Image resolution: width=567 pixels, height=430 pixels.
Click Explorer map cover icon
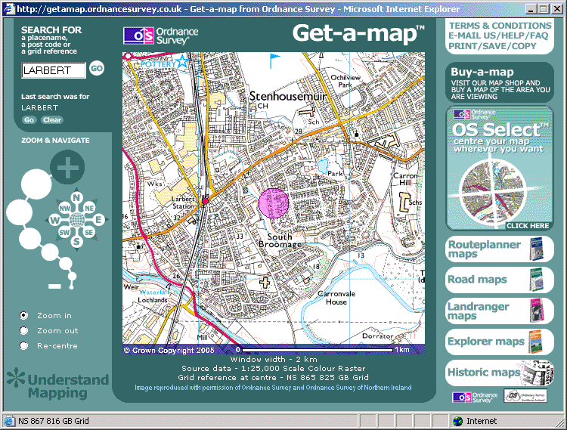tap(535, 342)
